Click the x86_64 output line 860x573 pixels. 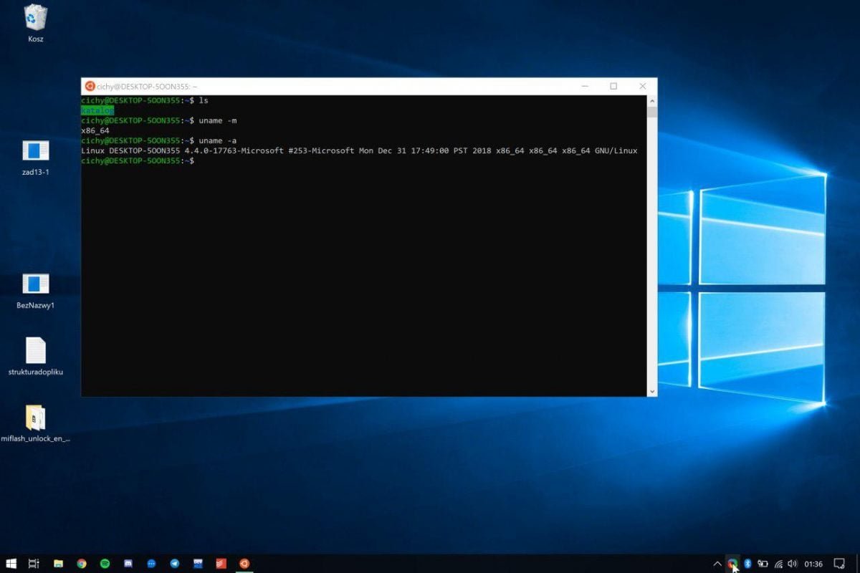click(x=95, y=130)
